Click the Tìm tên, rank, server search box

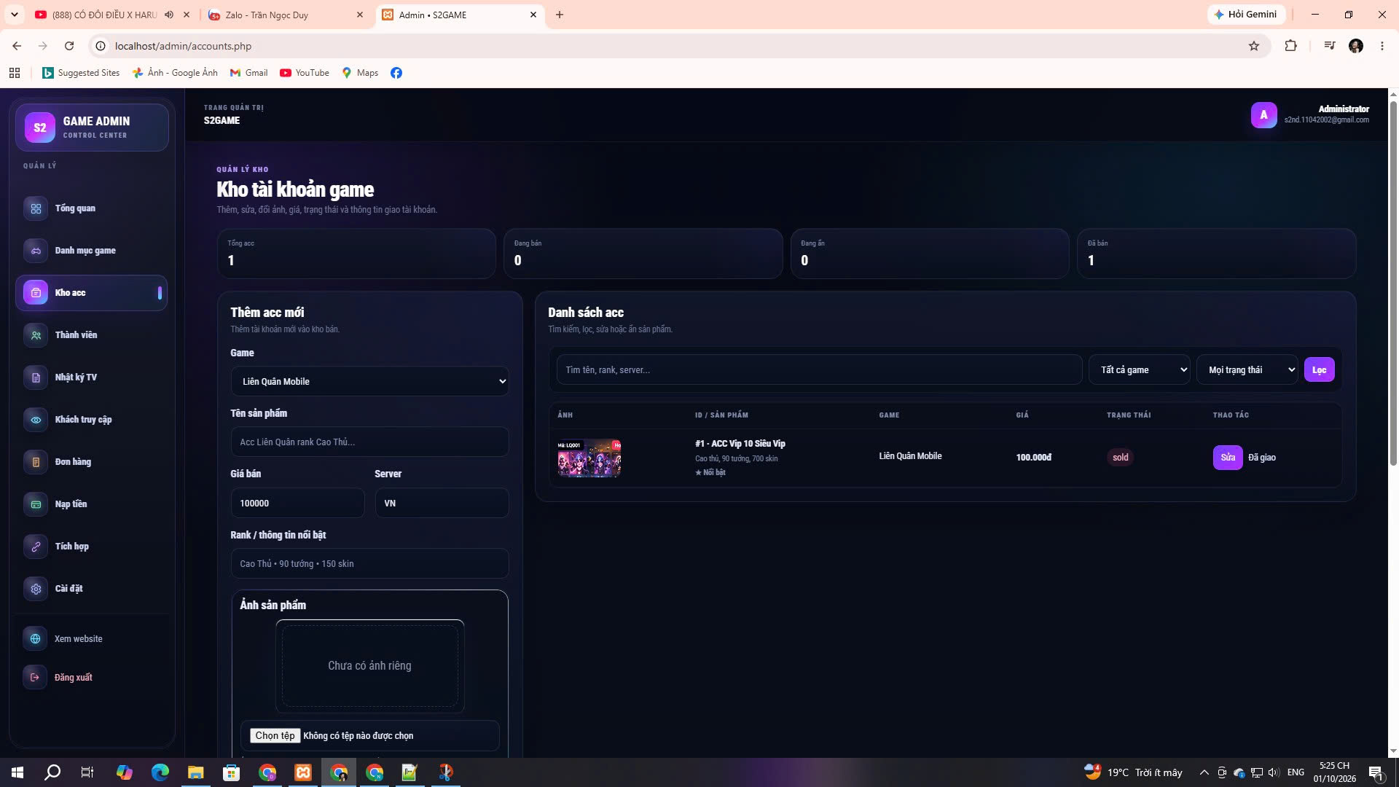(819, 369)
